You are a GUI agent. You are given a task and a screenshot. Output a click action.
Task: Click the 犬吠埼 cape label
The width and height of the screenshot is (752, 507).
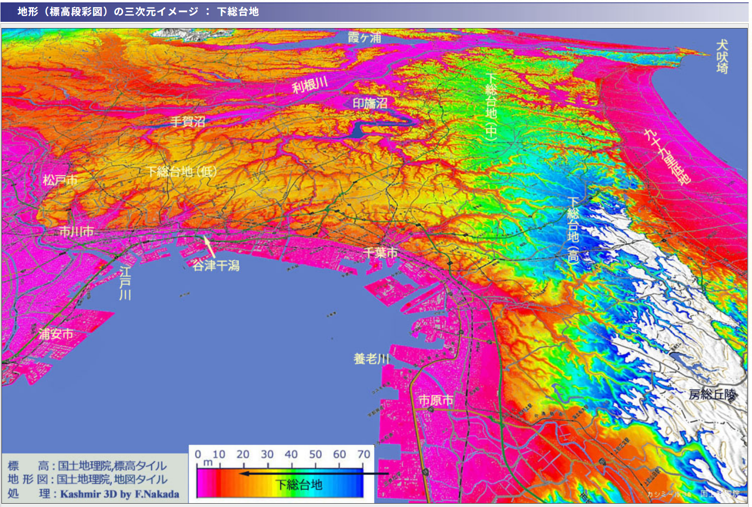(x=722, y=56)
